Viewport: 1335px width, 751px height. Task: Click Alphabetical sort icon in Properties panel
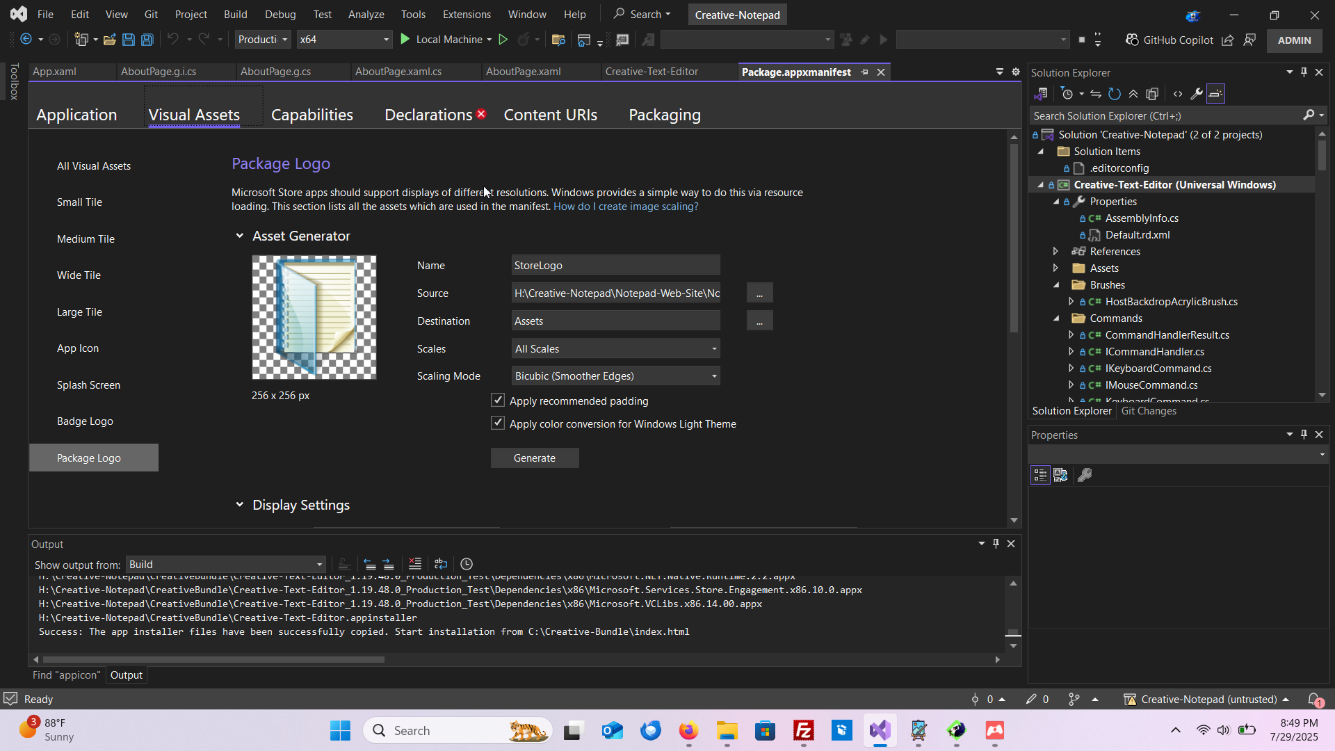click(x=1060, y=475)
